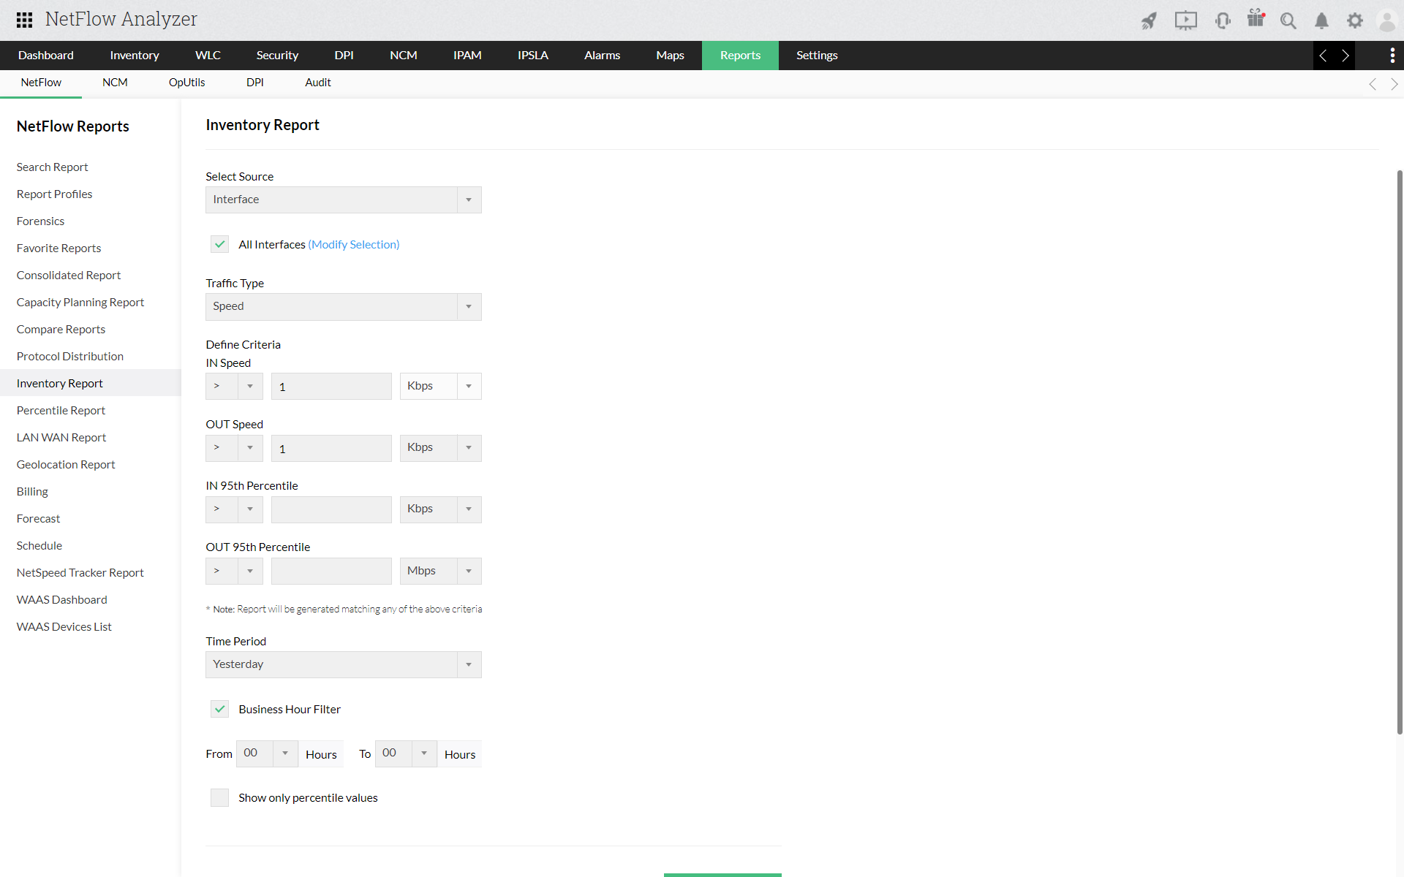Open the presentation video icon
1404x877 pixels.
tap(1185, 20)
